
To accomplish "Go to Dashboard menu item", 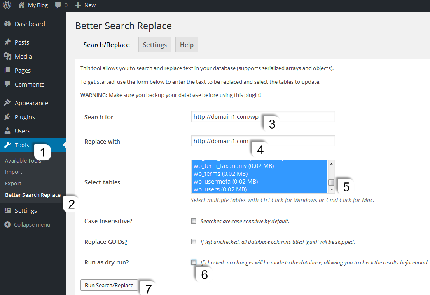I will [30, 24].
